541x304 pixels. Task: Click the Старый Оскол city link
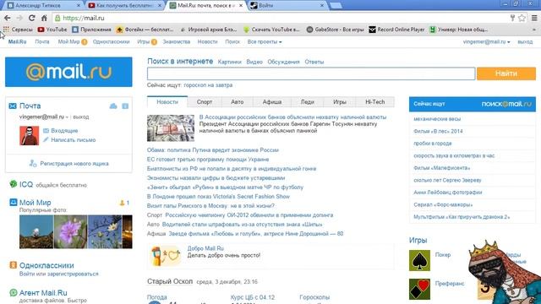pyautogui.click(x=170, y=281)
